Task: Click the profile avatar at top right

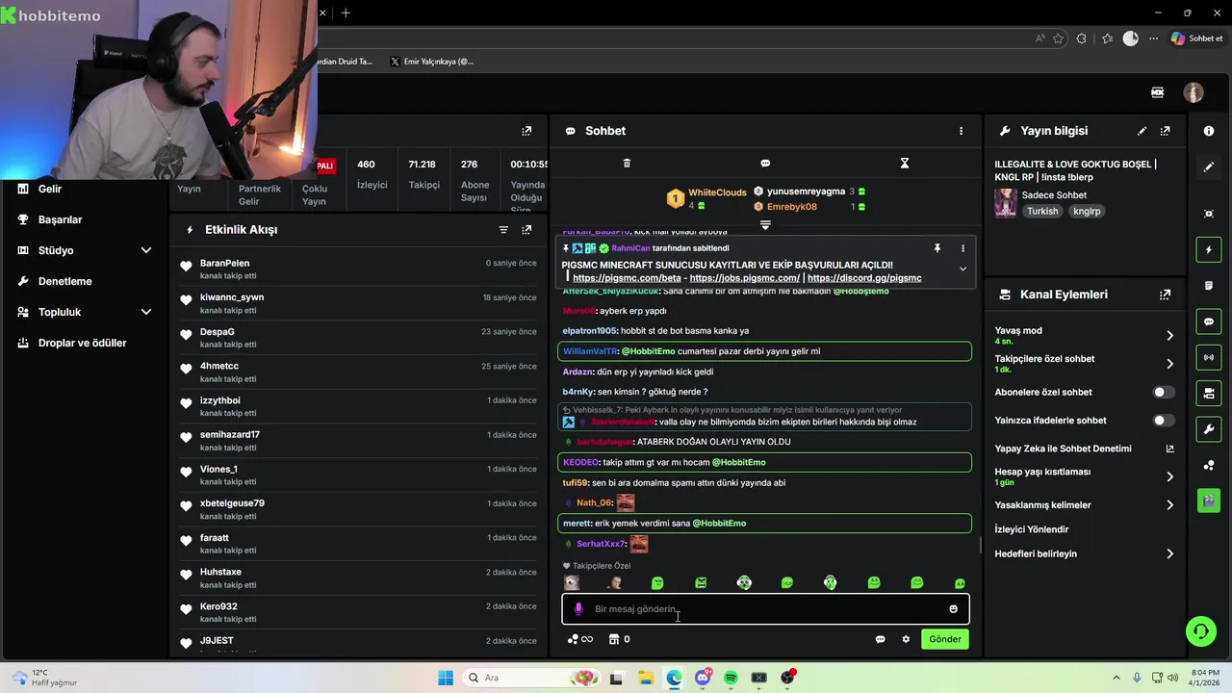Action: (x=1193, y=92)
